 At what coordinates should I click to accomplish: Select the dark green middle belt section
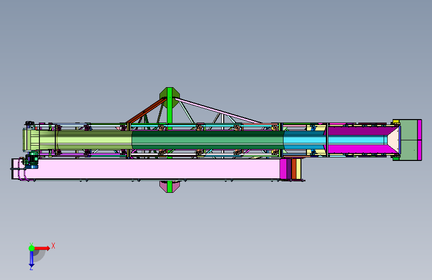[208, 140]
